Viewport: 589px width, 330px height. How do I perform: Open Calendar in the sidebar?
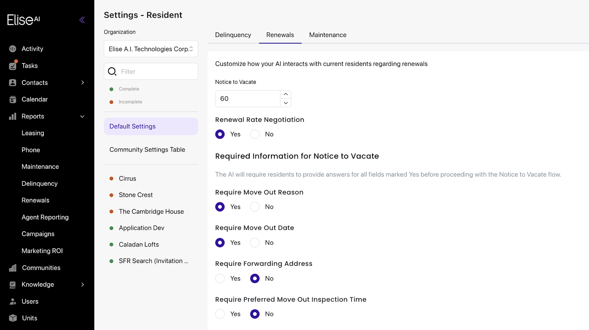coord(35,99)
